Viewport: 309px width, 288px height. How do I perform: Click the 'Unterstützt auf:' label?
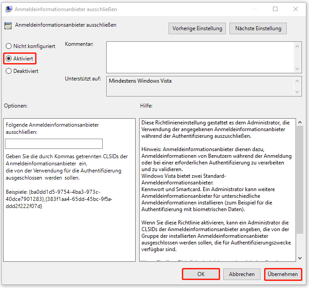(x=83, y=79)
